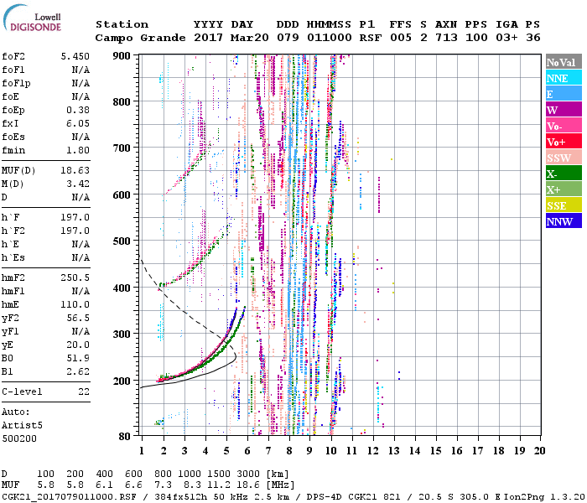
Task: Click the FFS value 005
Action: 401,38
